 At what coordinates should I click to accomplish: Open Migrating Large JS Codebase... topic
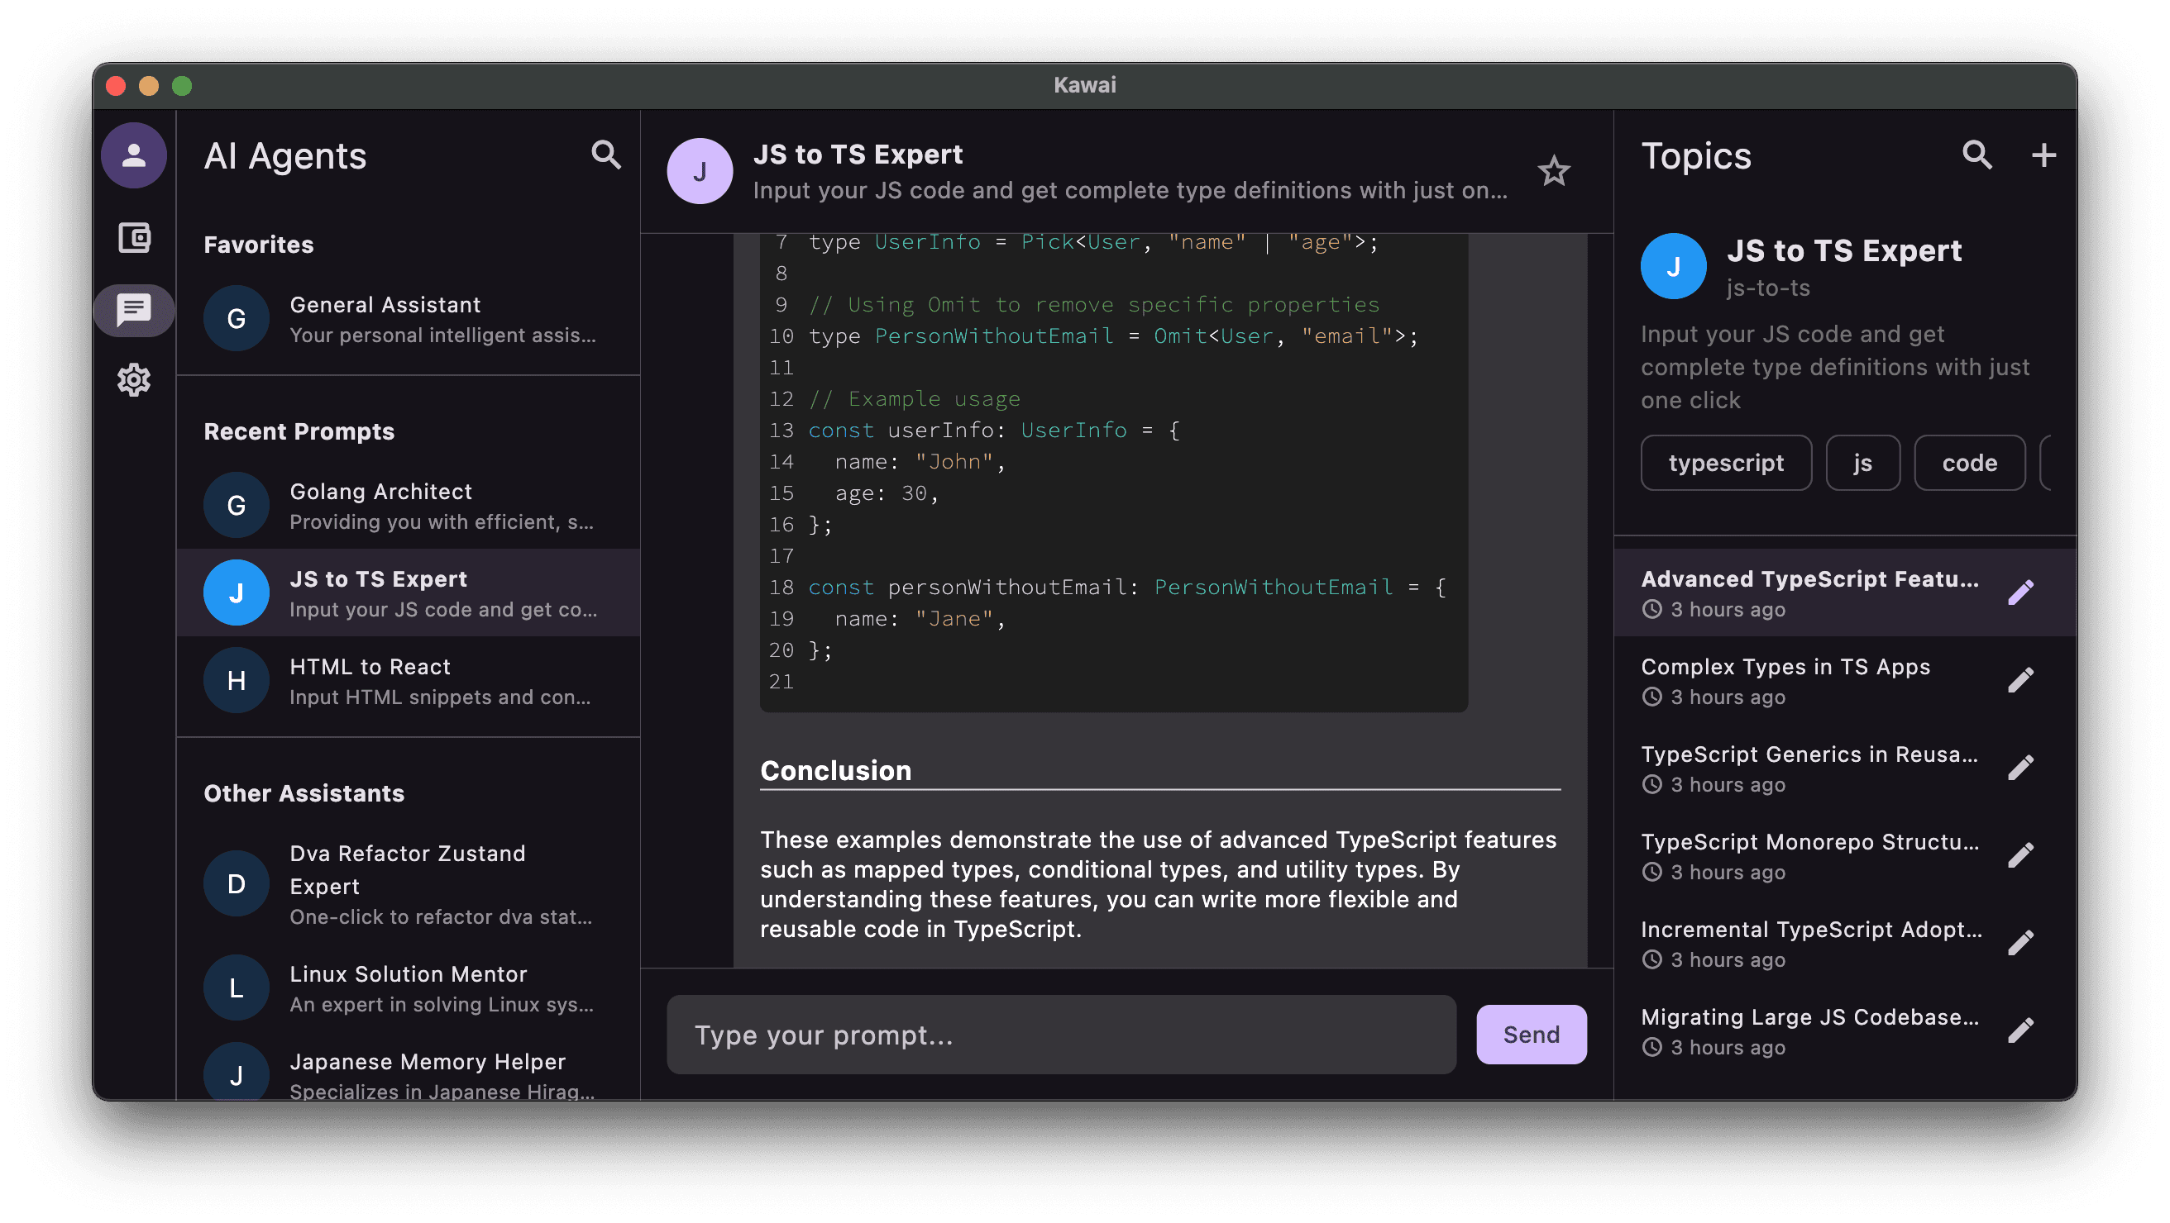tap(1845, 1031)
